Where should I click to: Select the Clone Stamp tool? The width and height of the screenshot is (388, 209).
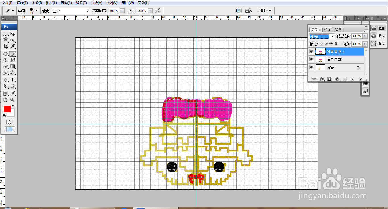[x=5, y=60]
